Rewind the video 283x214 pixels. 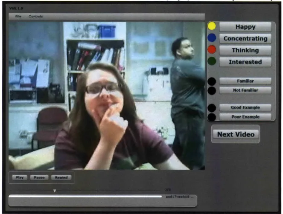click(61, 177)
